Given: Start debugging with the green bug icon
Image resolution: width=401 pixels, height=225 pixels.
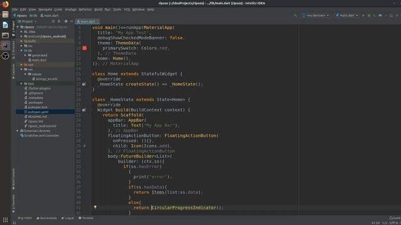Looking at the screenshot, I should 369,16.
